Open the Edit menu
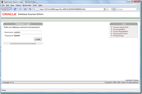 7,5
